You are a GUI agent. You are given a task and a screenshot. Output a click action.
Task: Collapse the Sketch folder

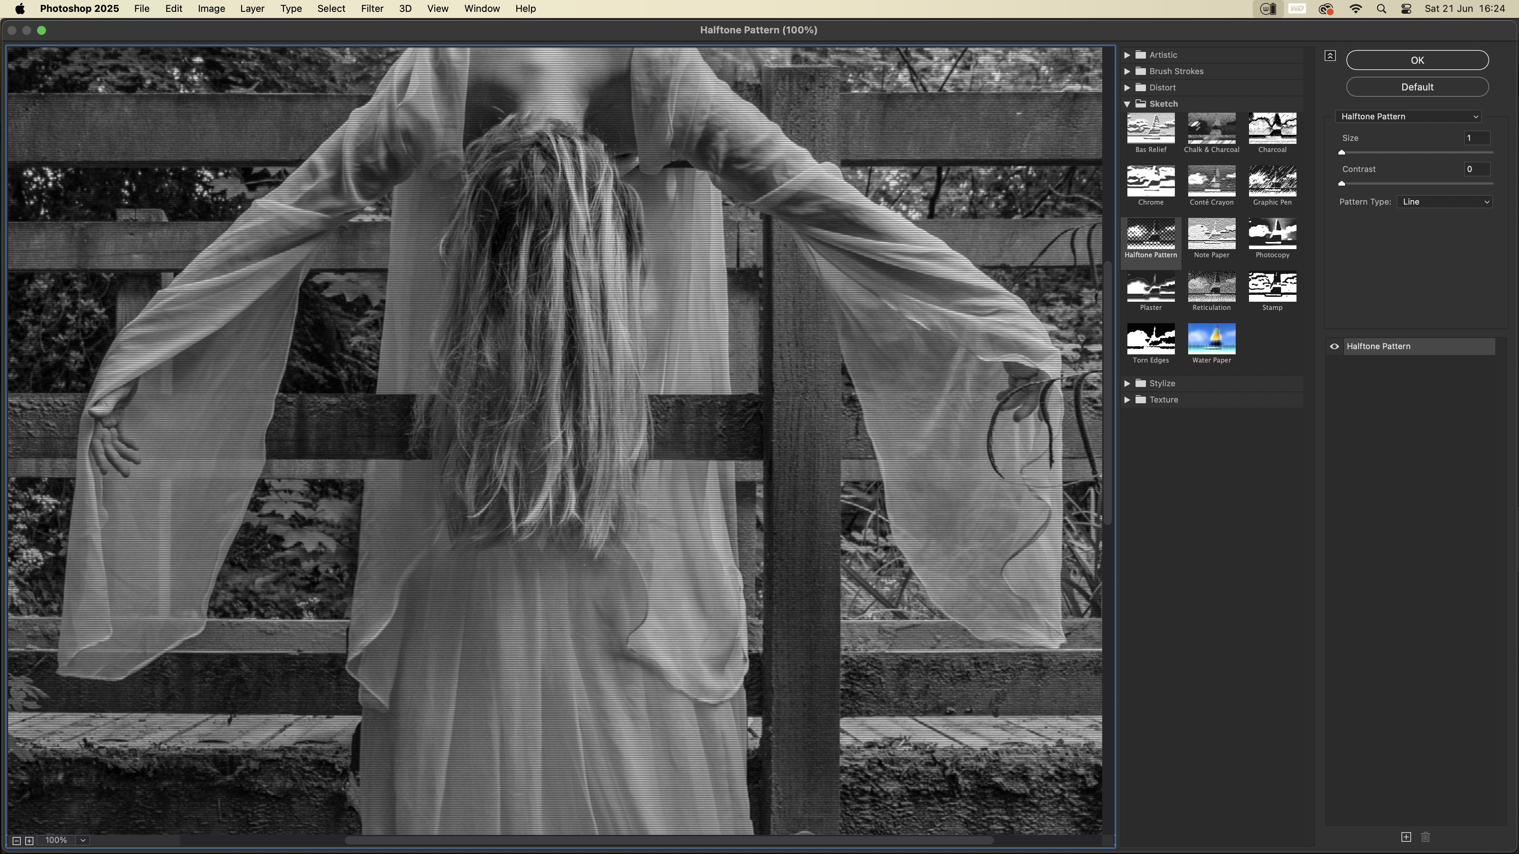pos(1127,104)
